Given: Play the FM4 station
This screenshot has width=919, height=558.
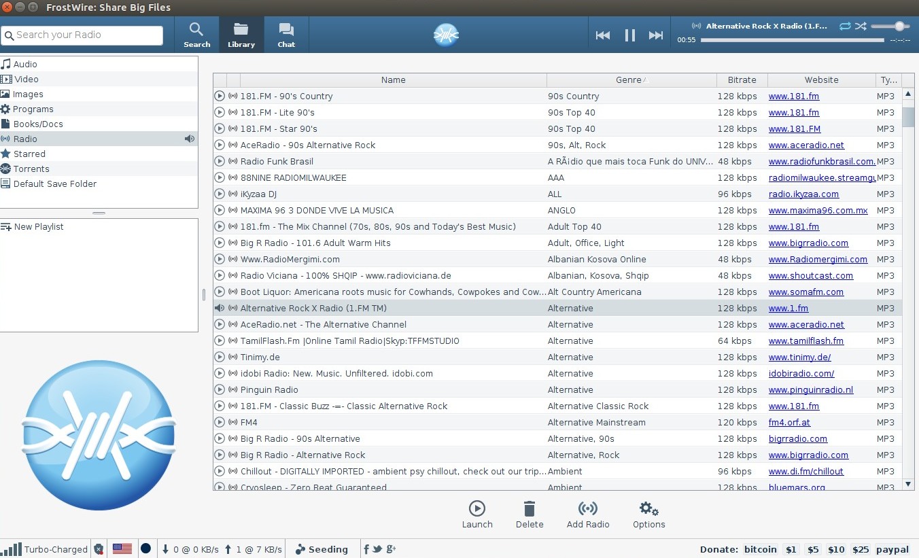Looking at the screenshot, I should [220, 422].
